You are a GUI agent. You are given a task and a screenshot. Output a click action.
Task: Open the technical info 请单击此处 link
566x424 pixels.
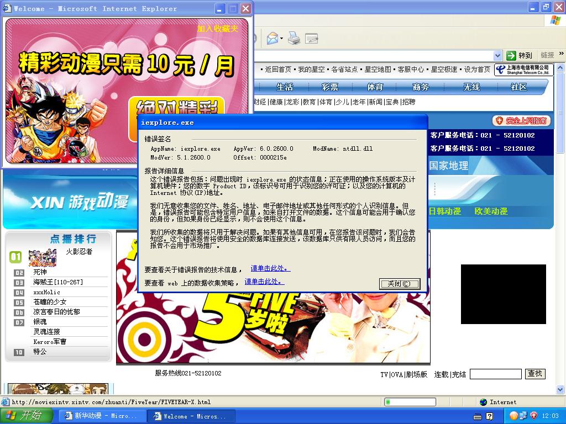tap(270, 268)
